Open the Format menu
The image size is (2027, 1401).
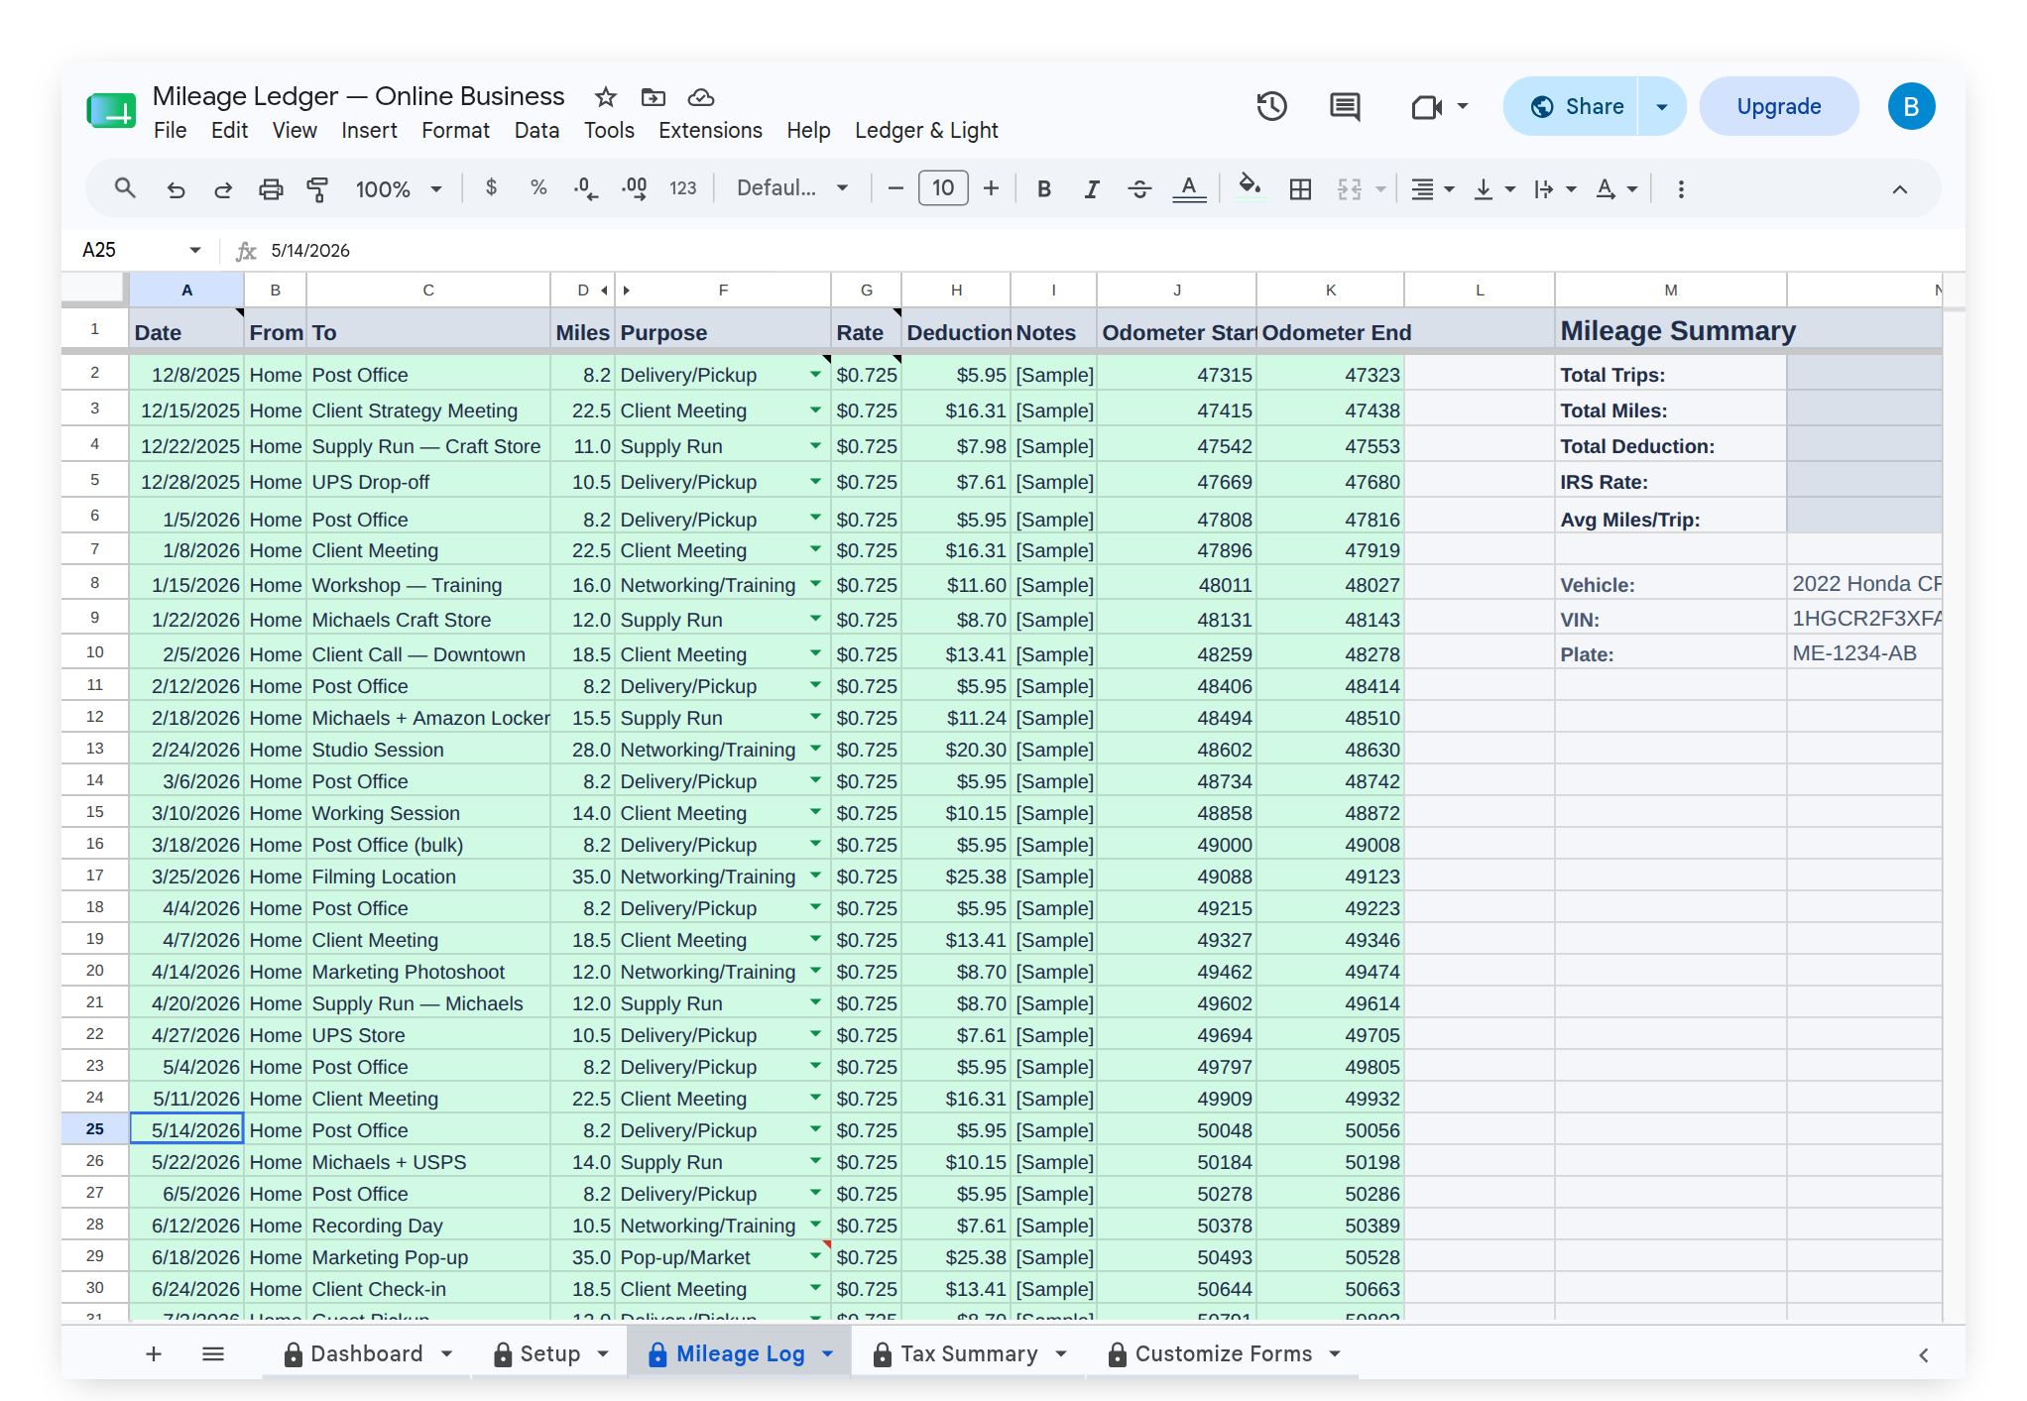tap(455, 131)
